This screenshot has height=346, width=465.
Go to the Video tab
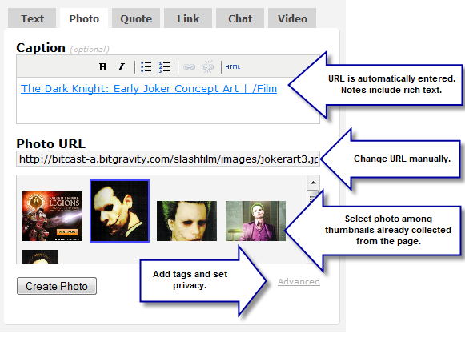tap(292, 18)
